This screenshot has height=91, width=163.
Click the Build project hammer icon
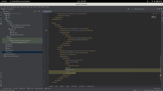[x=132, y=9]
